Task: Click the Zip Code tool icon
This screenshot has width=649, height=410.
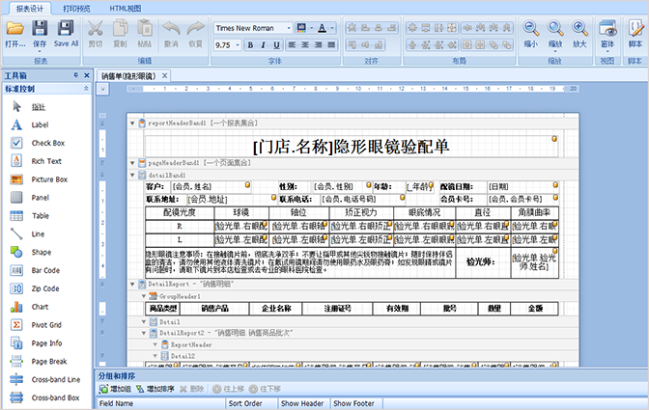Action: click(16, 288)
